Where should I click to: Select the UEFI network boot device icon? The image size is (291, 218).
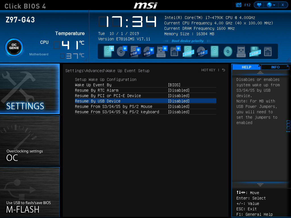tap(175, 51)
